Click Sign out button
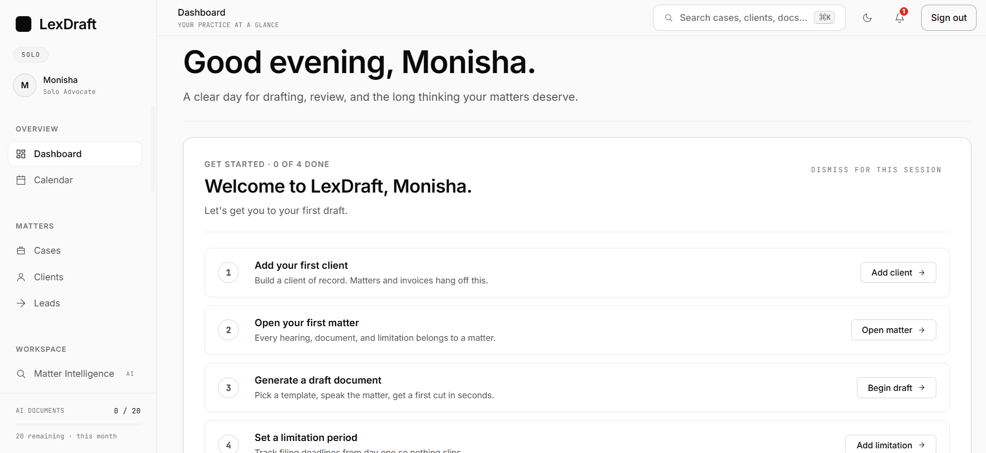 (x=948, y=18)
